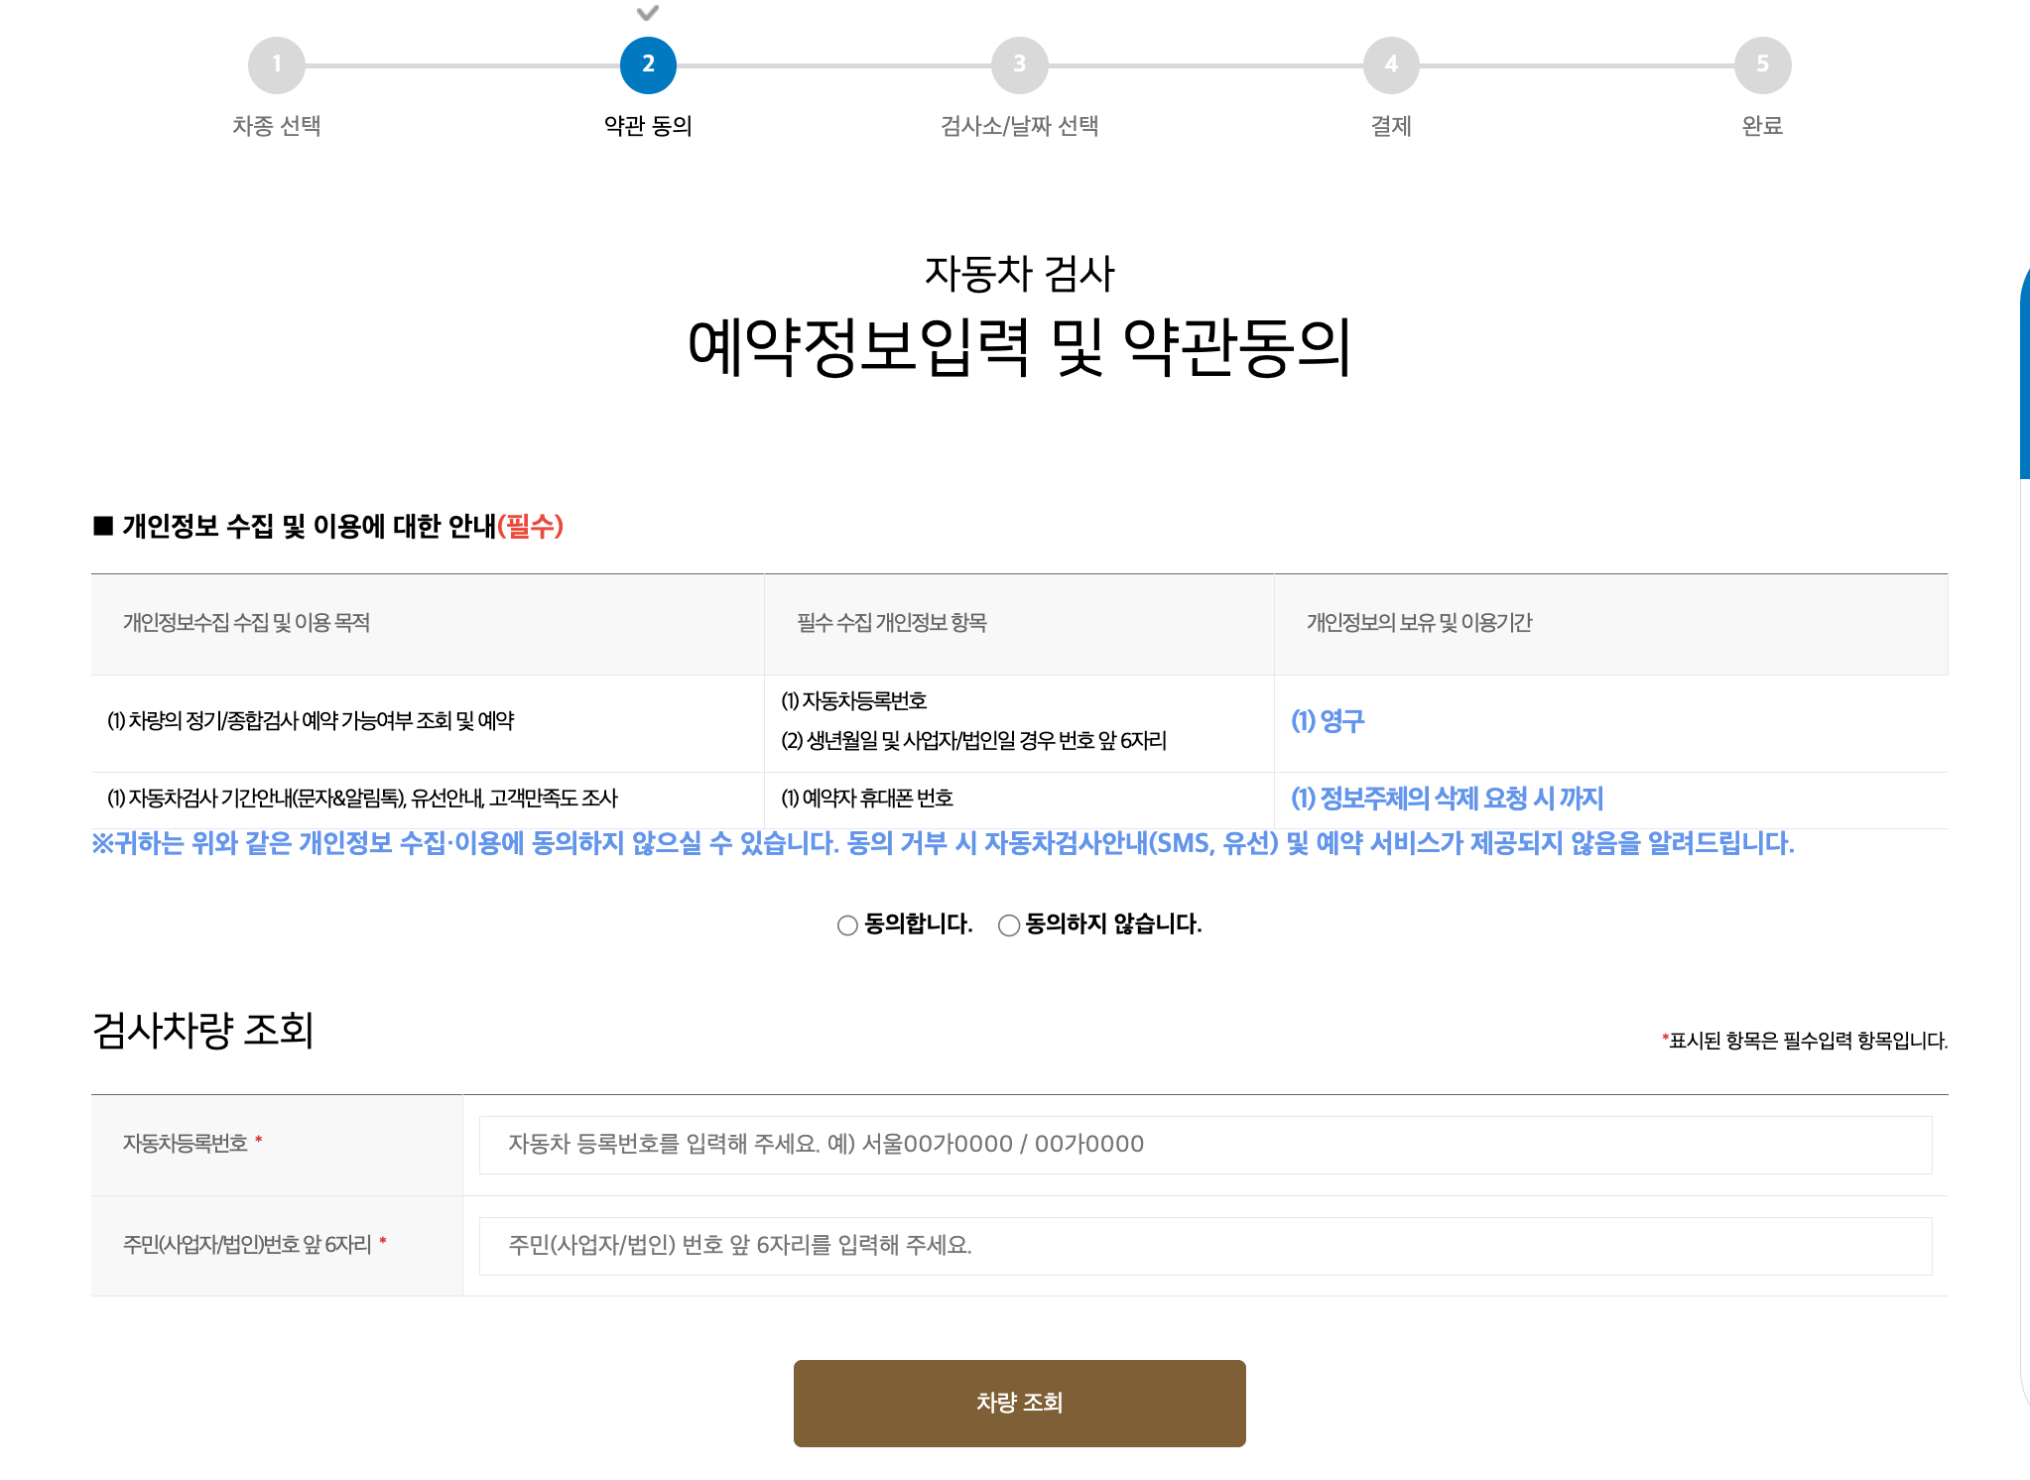This screenshot has width=2030, height=1480.
Task: Click step 4 circle for 결제
Action: pyautogui.click(x=1391, y=65)
